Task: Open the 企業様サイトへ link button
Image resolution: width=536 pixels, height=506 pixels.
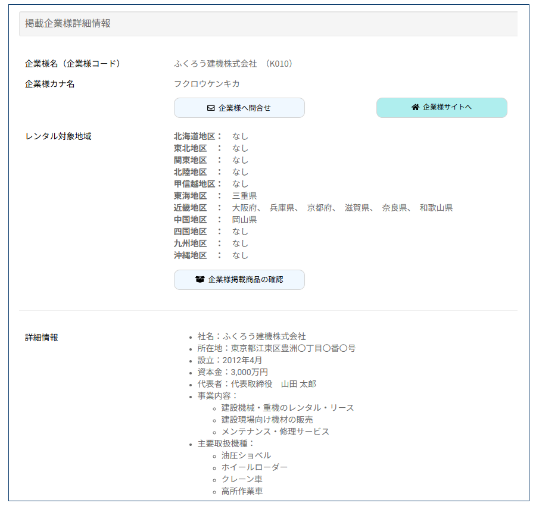Action: (441, 108)
